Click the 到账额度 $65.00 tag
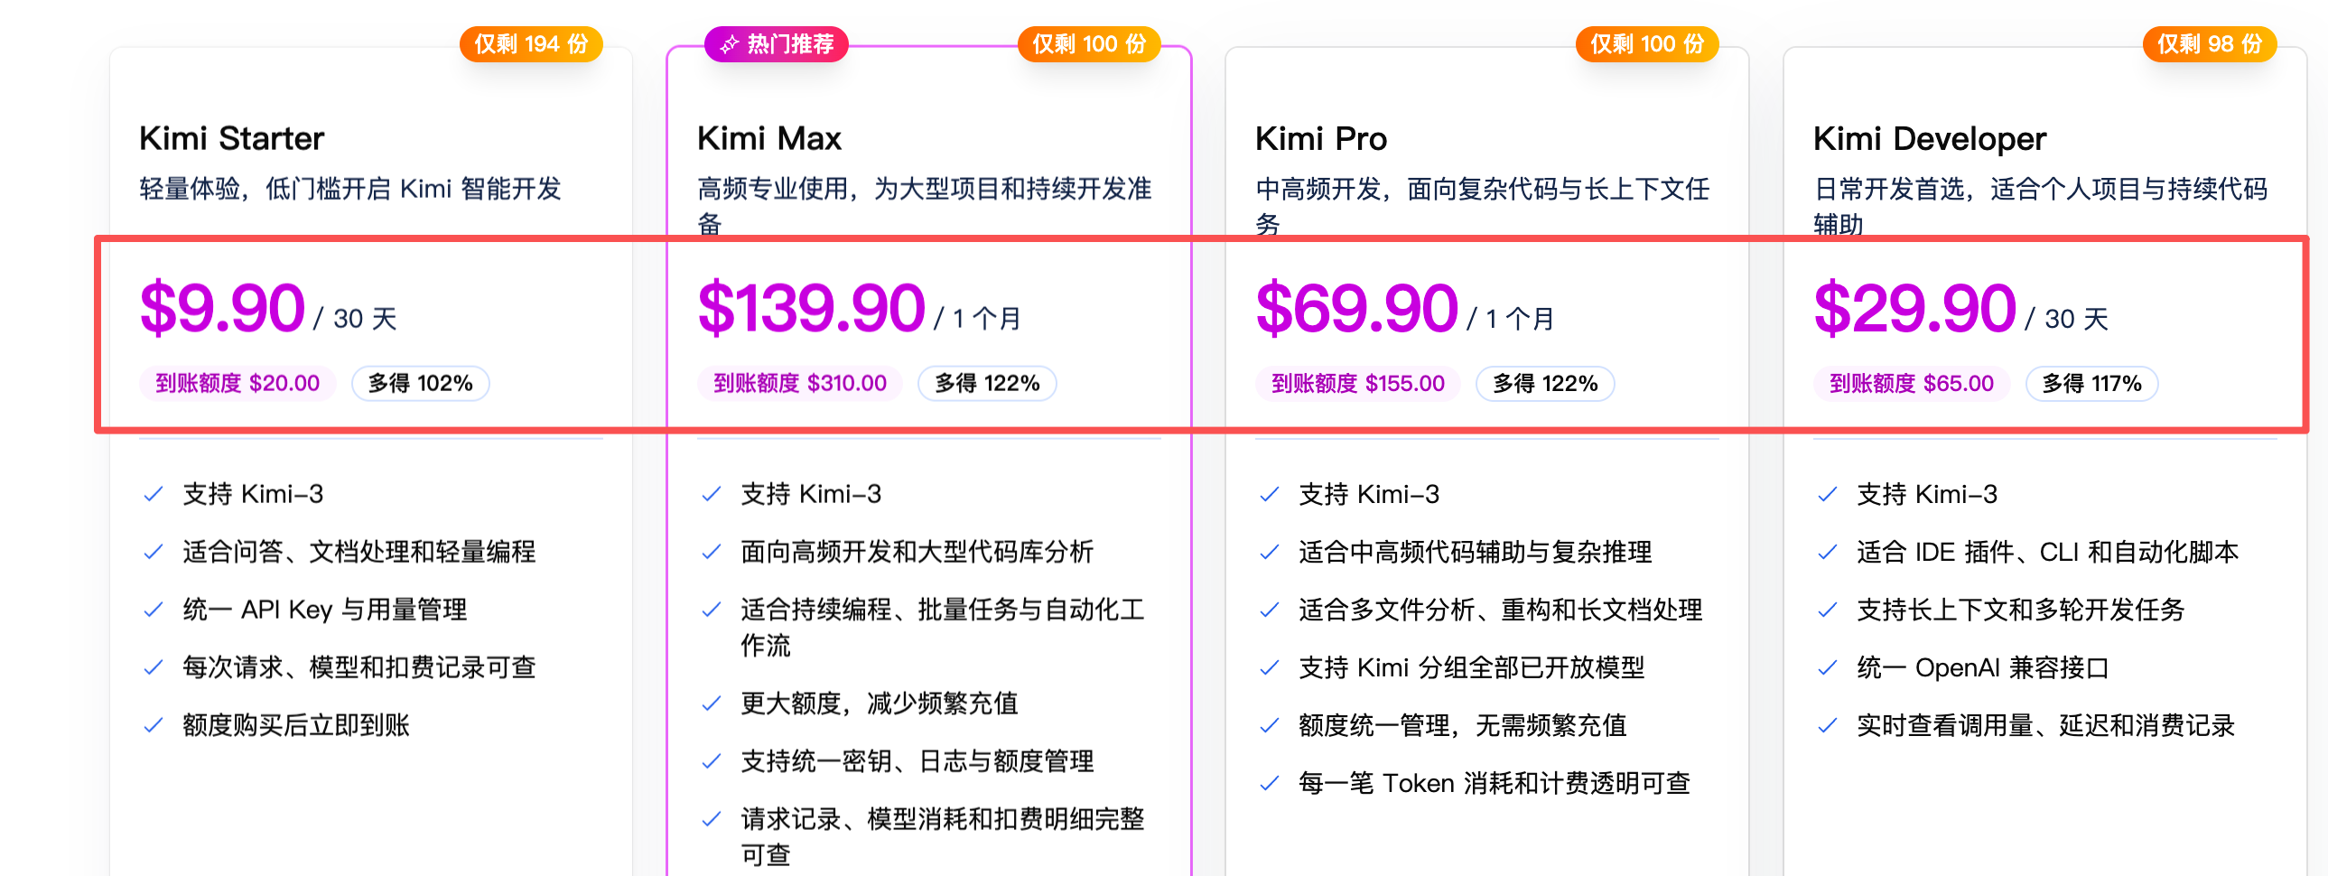Viewport: 2328px width, 876px height. coord(1912,383)
